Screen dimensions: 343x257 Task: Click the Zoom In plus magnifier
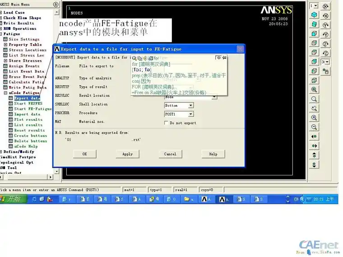pos(314,118)
